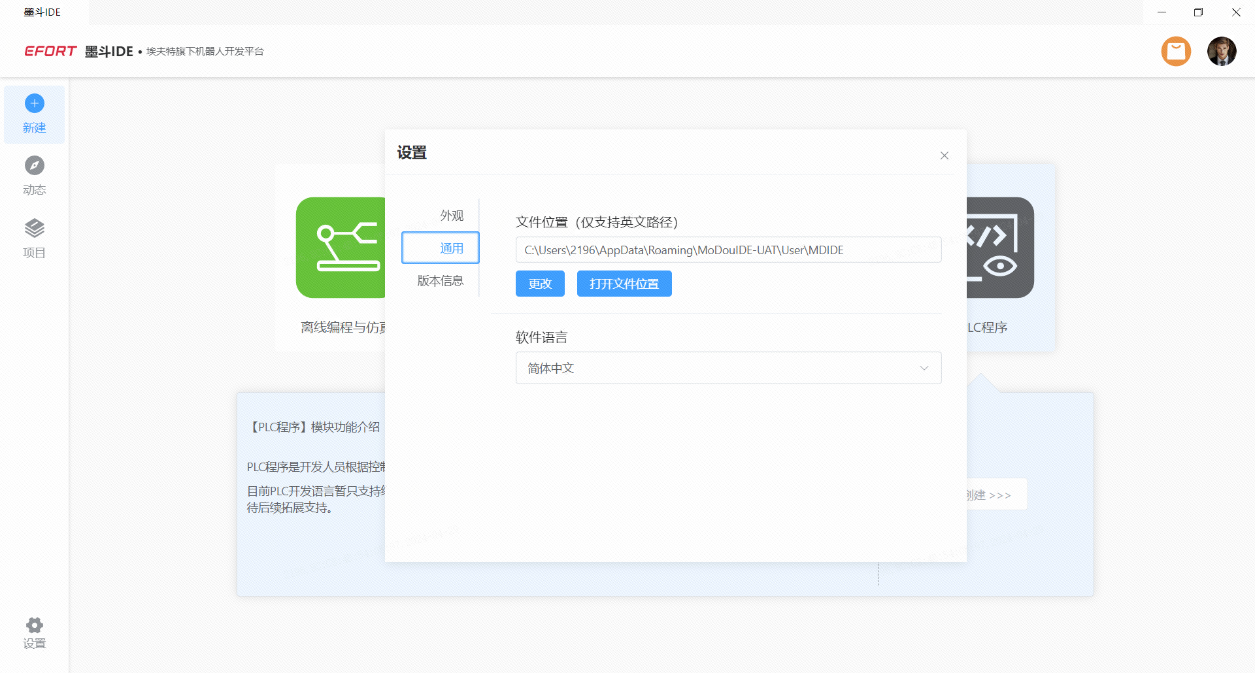Close the 设置 dialog
Screen dimensions: 1255x673
click(944, 156)
